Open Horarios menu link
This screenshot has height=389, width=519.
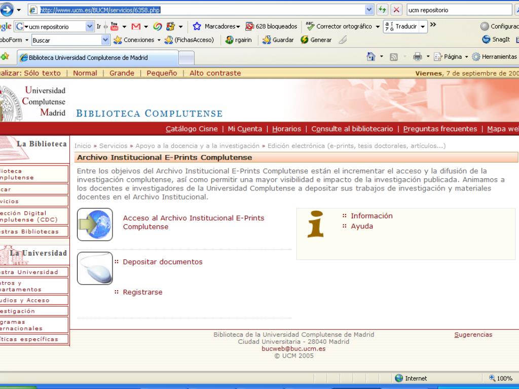(x=287, y=129)
